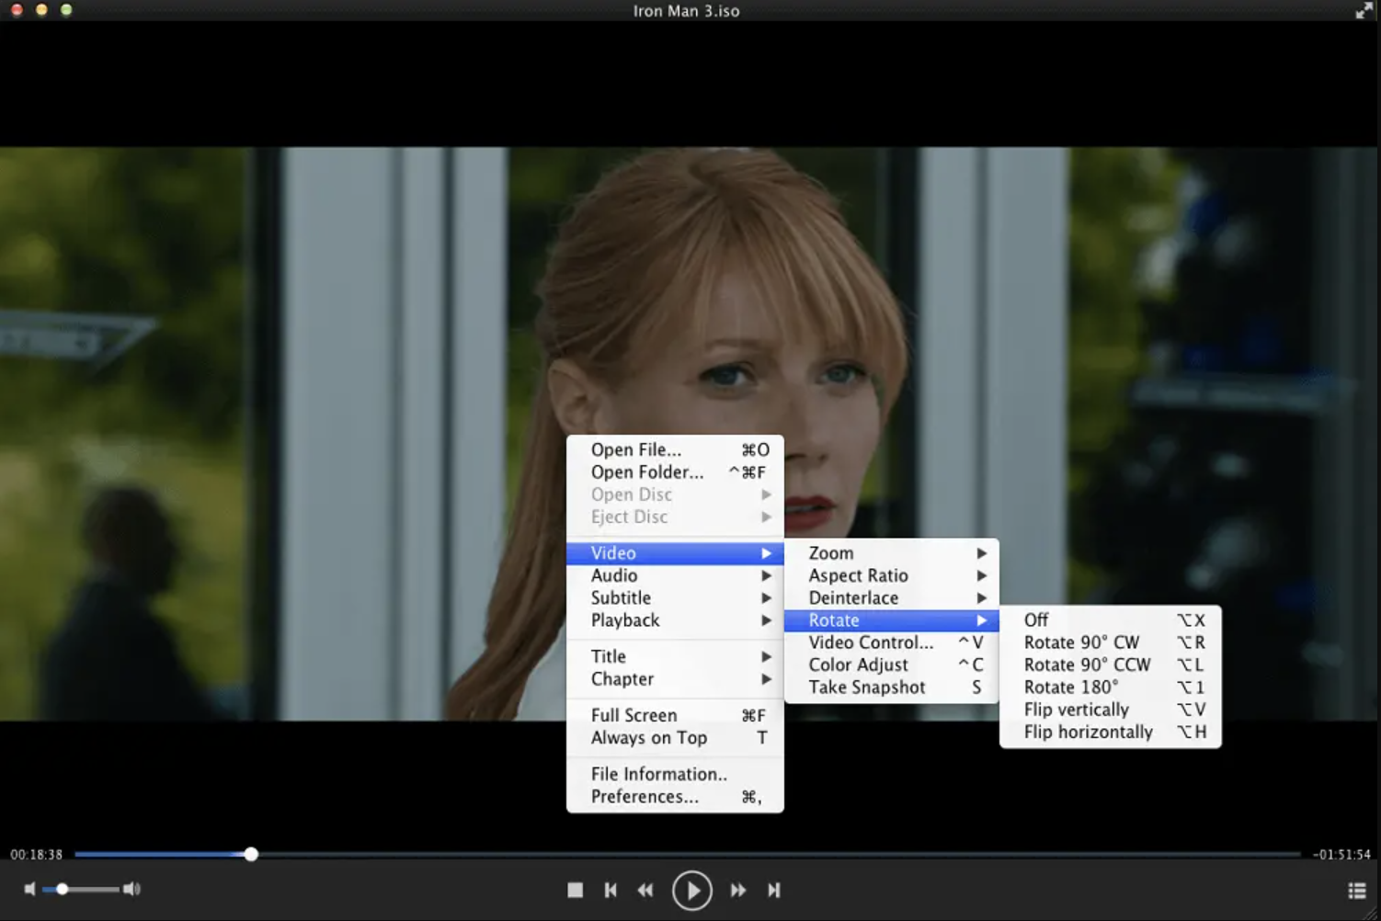Click the rewind icon
Image resolution: width=1381 pixels, height=921 pixels.
pos(645,890)
